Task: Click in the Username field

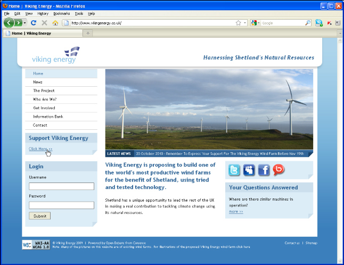Action: click(61, 186)
